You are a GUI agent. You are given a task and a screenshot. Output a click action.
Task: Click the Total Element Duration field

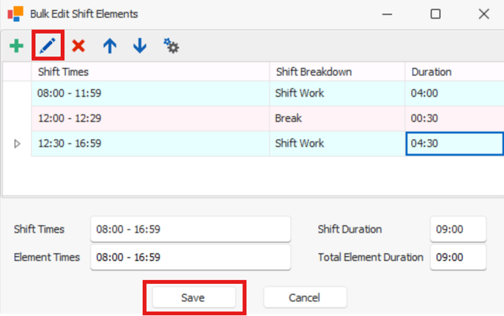(x=458, y=257)
